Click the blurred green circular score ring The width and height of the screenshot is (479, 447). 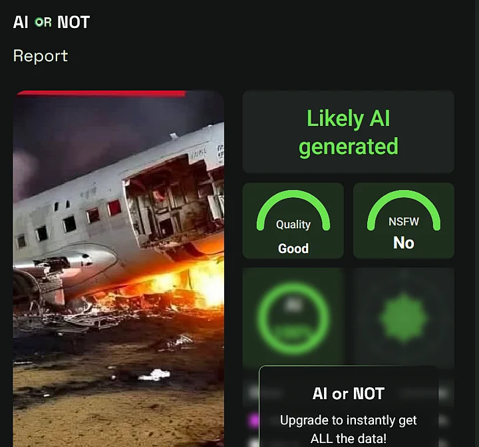tap(293, 318)
